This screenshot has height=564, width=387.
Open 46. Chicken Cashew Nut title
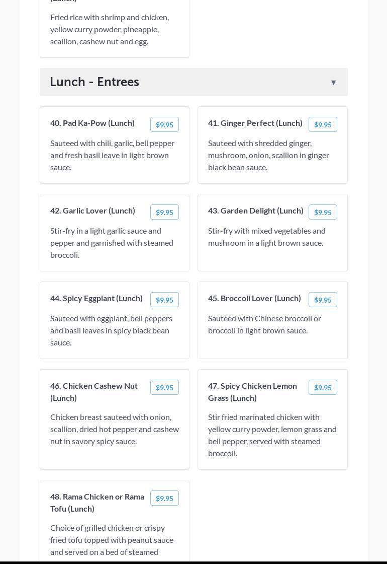pyautogui.click(x=94, y=392)
